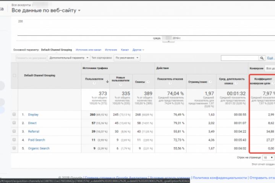Click the 'Ещё' advanced filter link
275x183 pixels.
[271, 58]
